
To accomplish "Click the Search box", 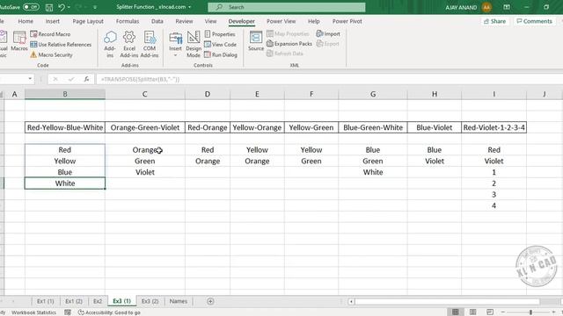I will tap(287, 7).
